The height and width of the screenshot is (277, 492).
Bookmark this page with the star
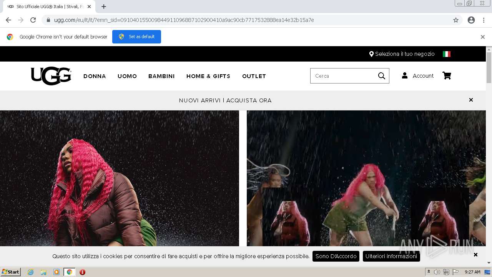456,20
